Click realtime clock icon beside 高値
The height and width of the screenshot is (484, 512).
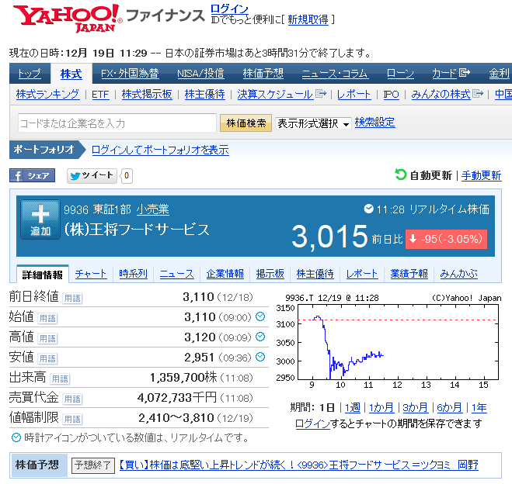pyautogui.click(x=260, y=337)
